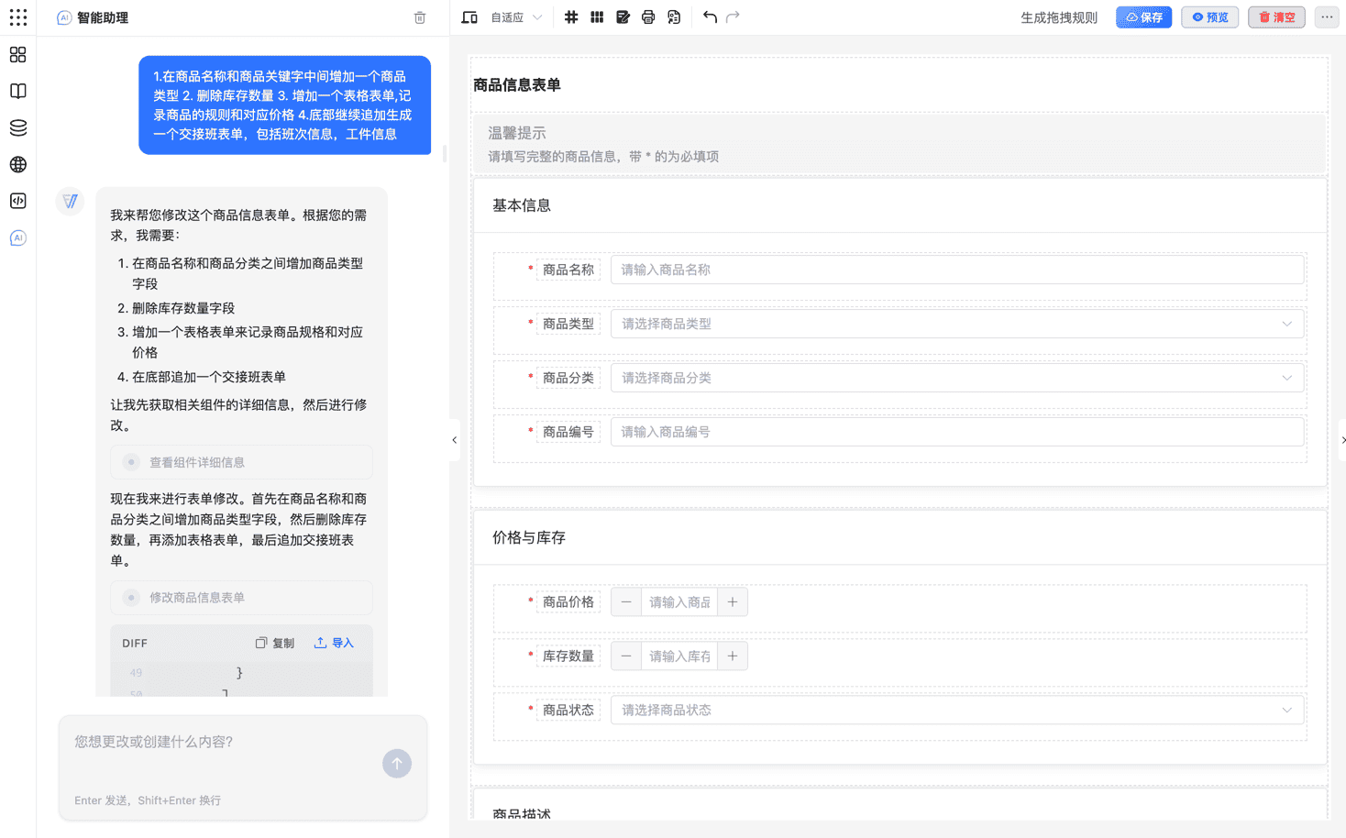Redo the last action

click(x=733, y=17)
